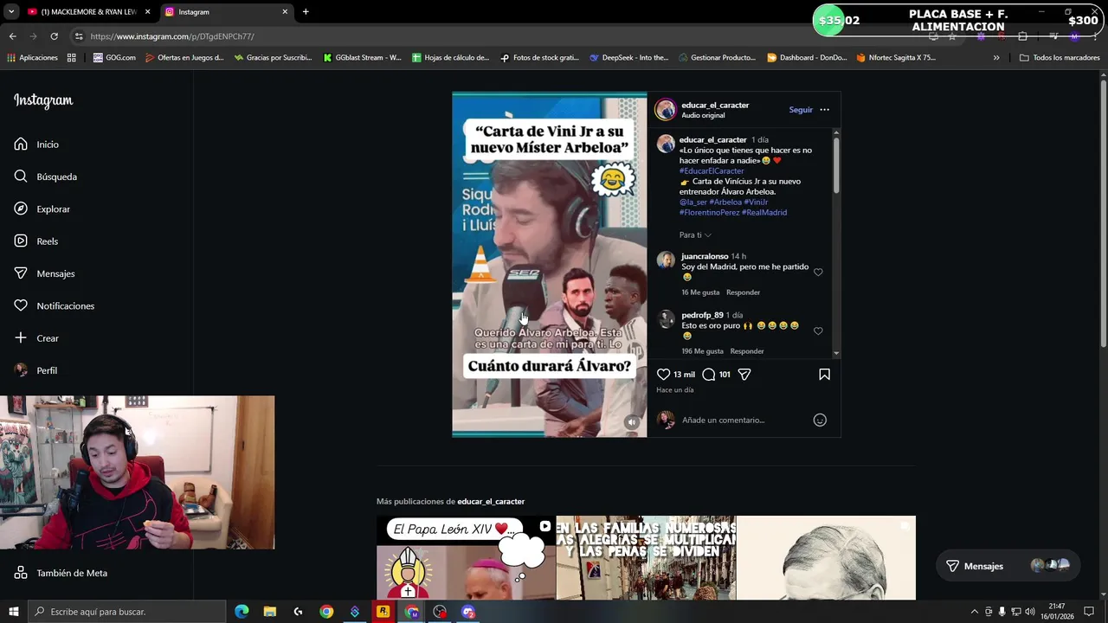
Task: Click the Windows Start button
Action: 13,612
